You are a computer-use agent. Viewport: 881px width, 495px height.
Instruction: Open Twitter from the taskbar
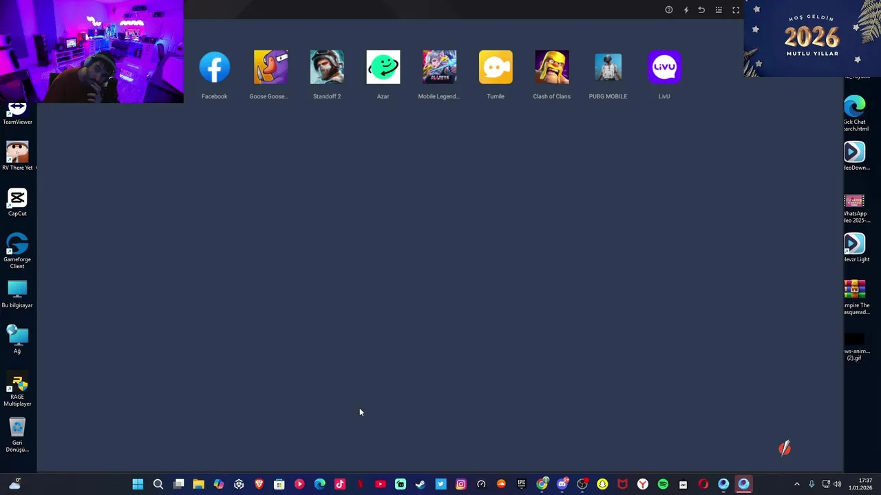coord(440,484)
